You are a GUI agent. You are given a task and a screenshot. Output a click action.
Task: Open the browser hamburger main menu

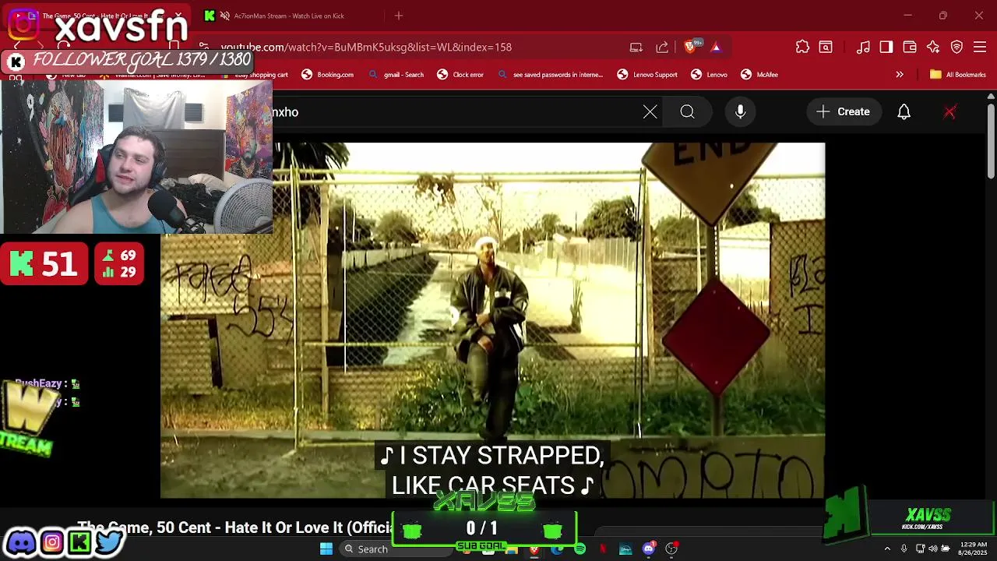[x=980, y=47]
